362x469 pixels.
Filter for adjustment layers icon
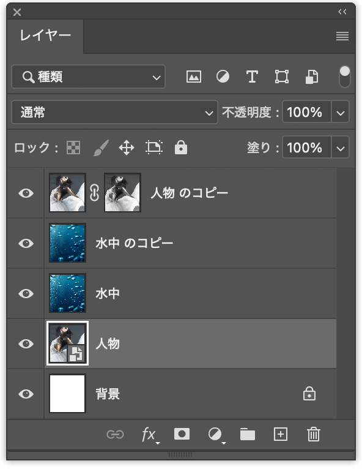(223, 77)
